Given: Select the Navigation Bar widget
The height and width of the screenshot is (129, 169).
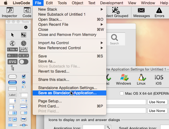Looking at the screenshot, I should coord(12,56).
